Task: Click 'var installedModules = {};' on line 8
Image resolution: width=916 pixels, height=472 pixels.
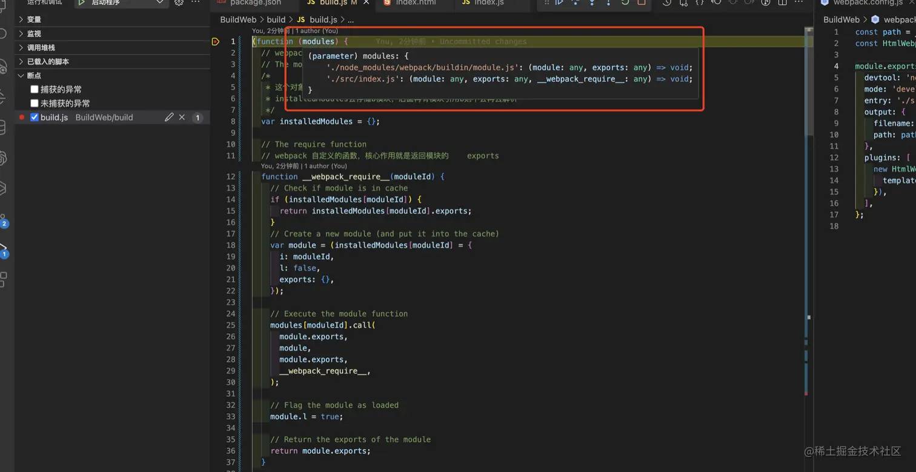Action: pos(320,121)
